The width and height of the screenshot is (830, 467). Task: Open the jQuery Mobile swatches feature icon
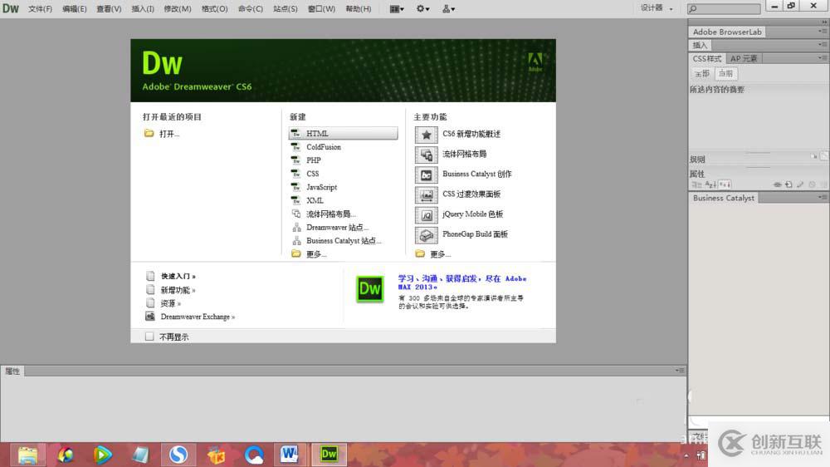pyautogui.click(x=427, y=214)
